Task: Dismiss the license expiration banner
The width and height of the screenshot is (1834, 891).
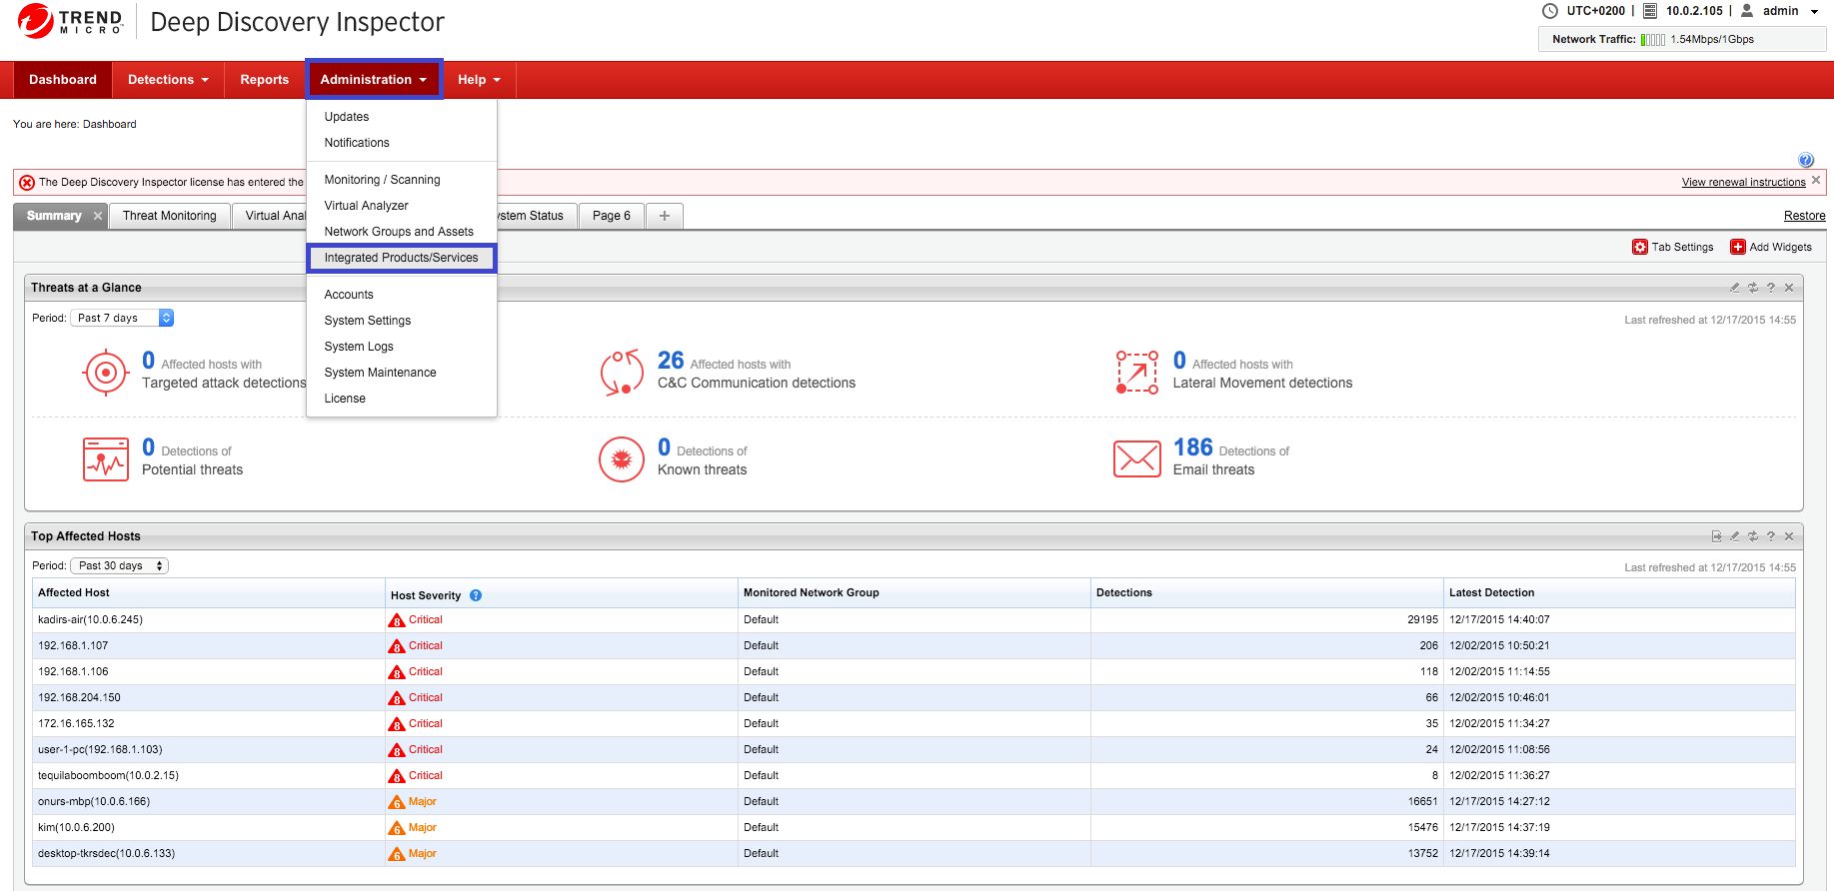Action: pyautogui.click(x=1816, y=181)
